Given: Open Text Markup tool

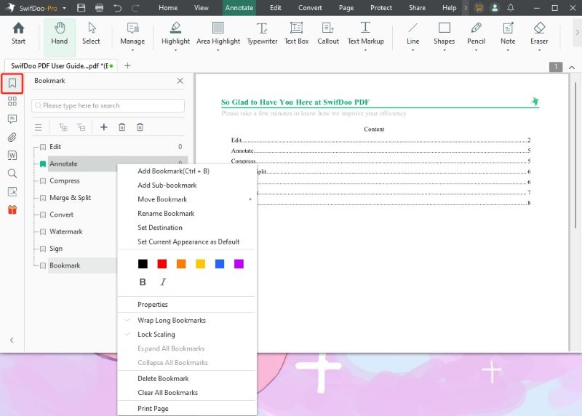Looking at the screenshot, I should [x=366, y=35].
